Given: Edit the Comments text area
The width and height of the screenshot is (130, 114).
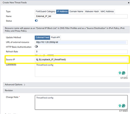Looking at the screenshot, I should point(81,70).
